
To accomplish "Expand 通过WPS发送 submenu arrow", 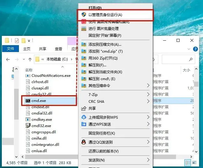I will coord(148,124).
